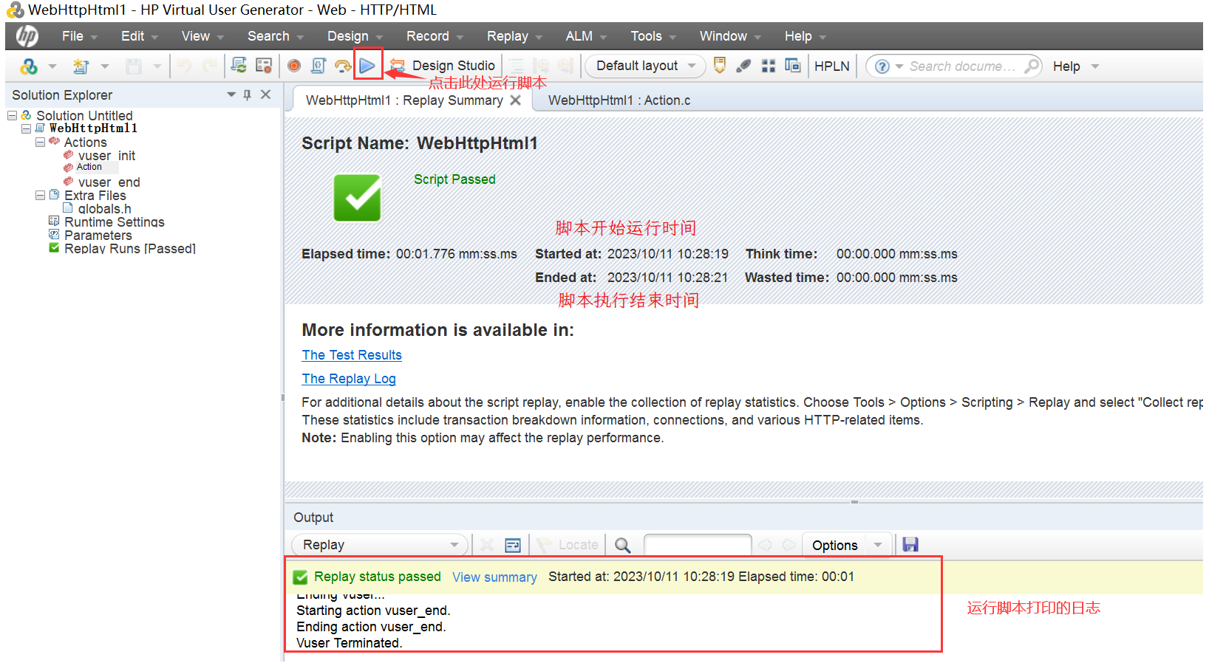The image size is (1209, 663).
Task: Click the Record red-circle toolbar icon
Action: 294,66
